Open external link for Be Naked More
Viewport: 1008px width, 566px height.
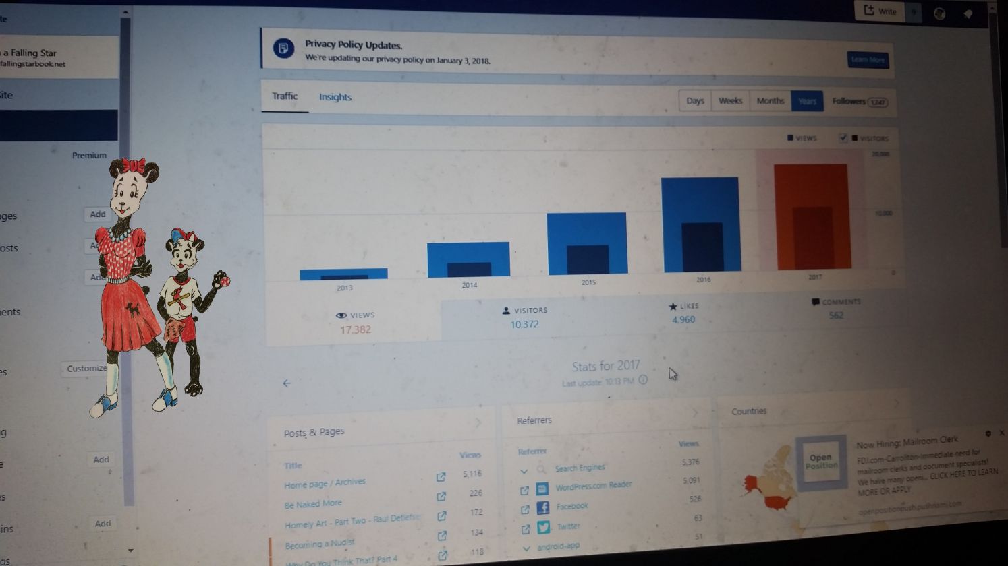coord(441,497)
